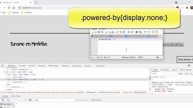Screen dimensions: 193x108
Task: Switch to the DevTools Console tab
Action: 22,66
